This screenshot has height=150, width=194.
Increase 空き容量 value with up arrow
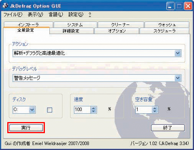click(155, 108)
